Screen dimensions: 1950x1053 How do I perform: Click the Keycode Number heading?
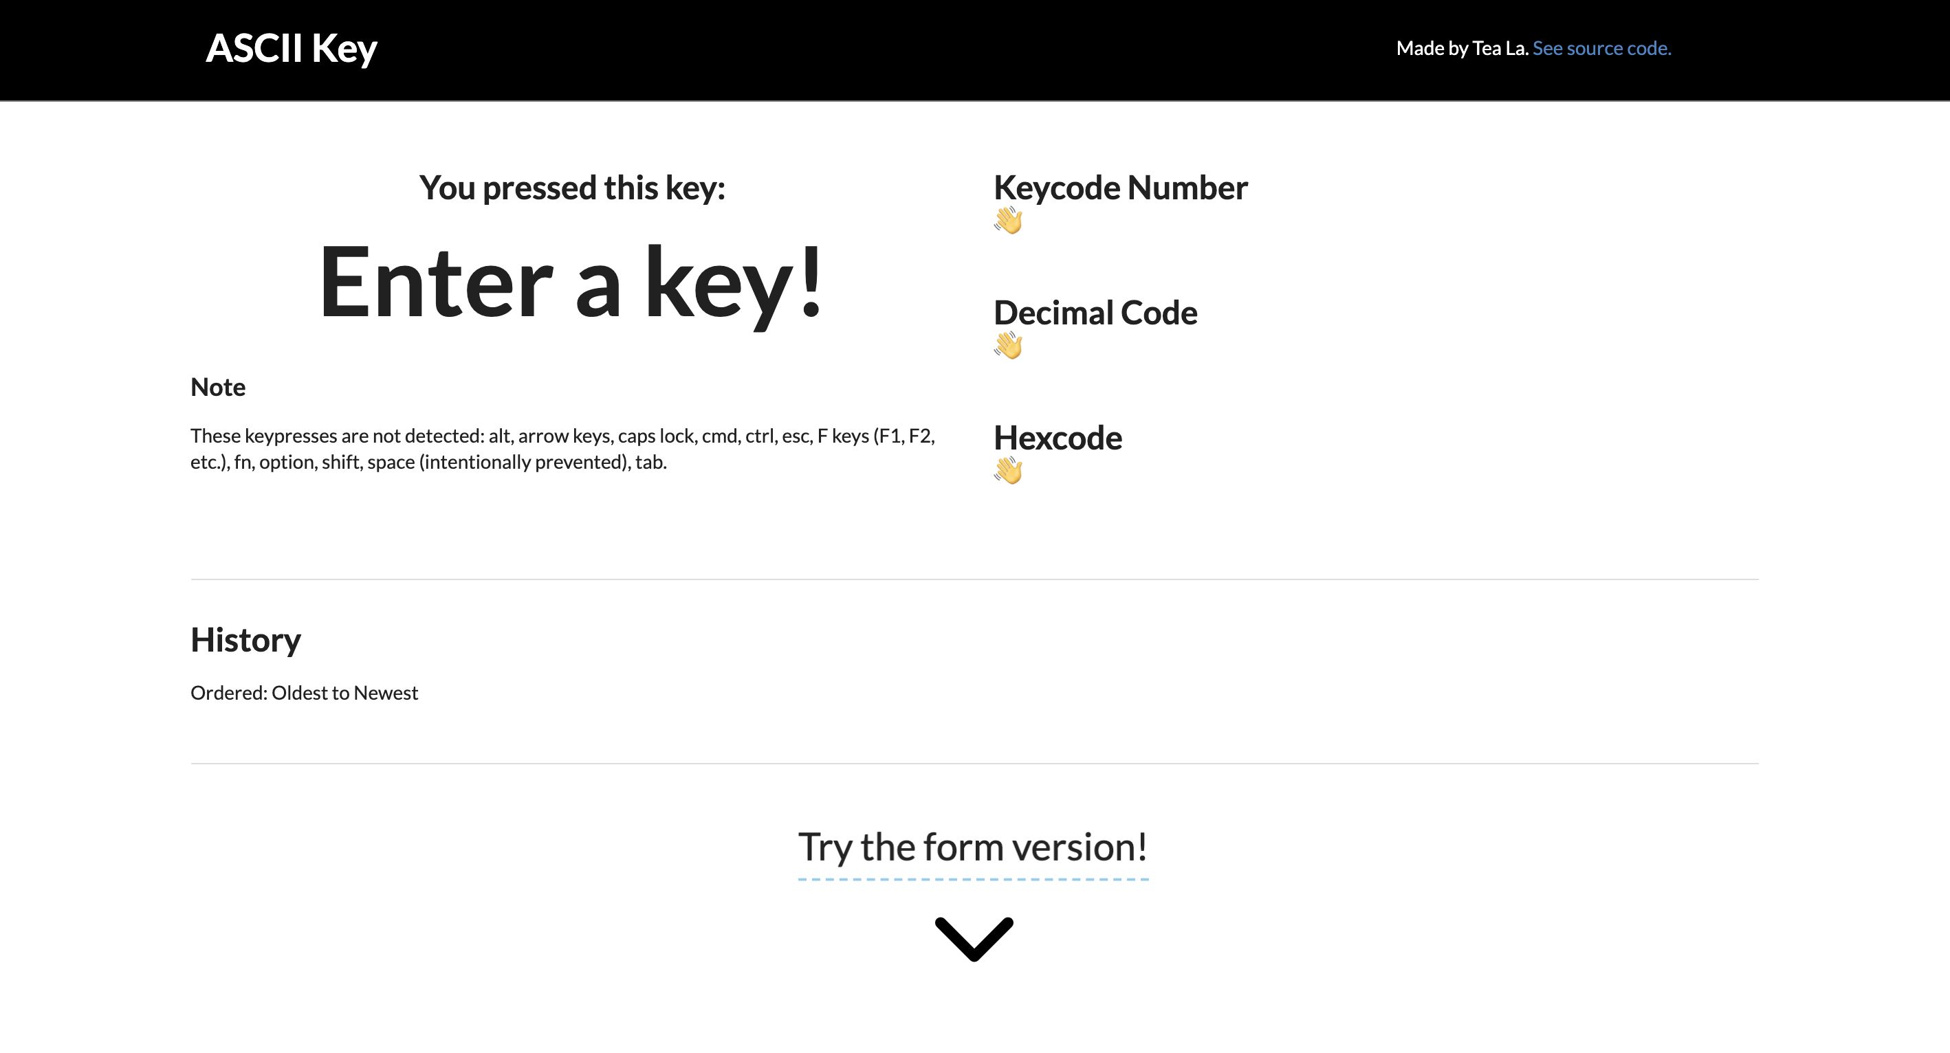pyautogui.click(x=1121, y=188)
